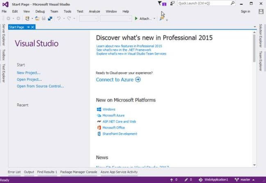
Task: Expand the Undo history dropdown arrow
Action: tap(64, 18)
